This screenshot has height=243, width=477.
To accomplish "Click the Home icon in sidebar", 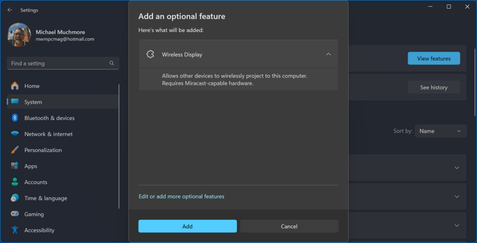I will [14, 86].
